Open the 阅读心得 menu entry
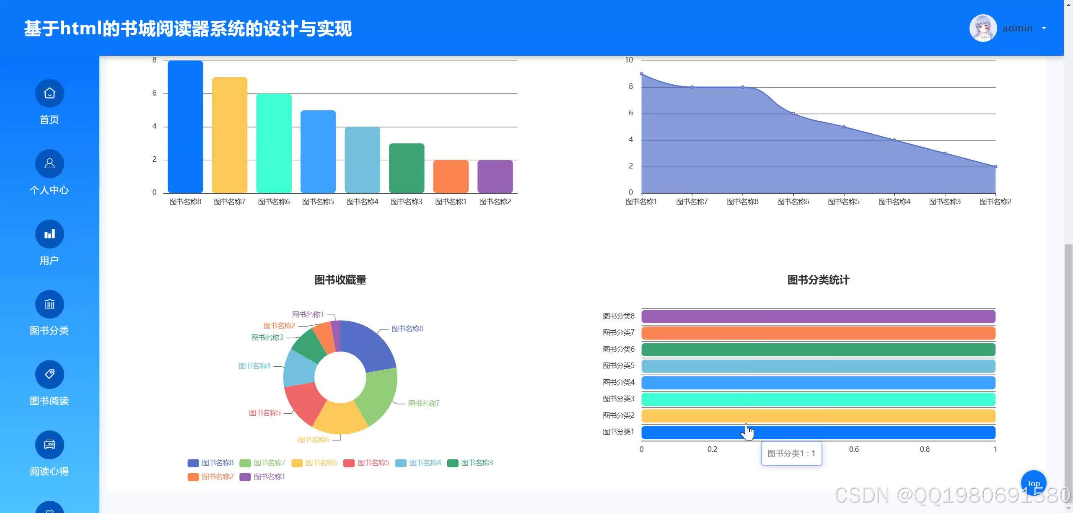 pos(49,471)
